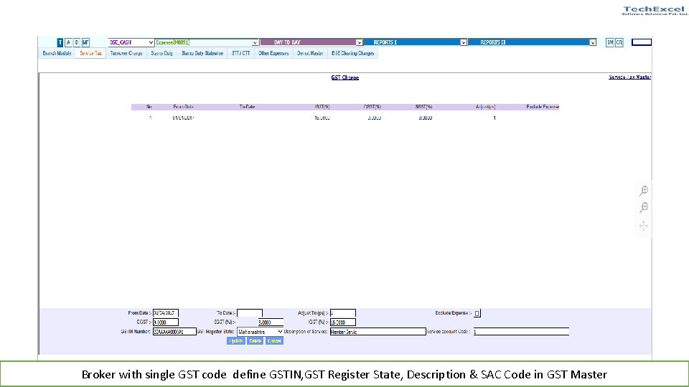689x387 pixels.
Task: Click the A module icon
Action: (x=68, y=42)
